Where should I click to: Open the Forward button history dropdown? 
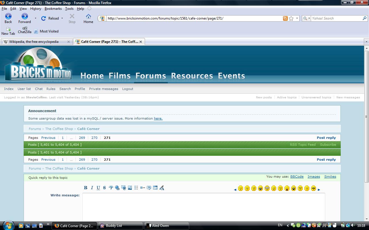pyautogui.click(x=35, y=18)
